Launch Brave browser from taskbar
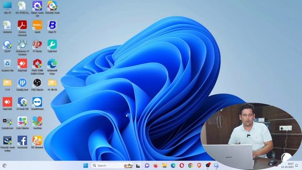The image size is (302, 170). (x=199, y=165)
